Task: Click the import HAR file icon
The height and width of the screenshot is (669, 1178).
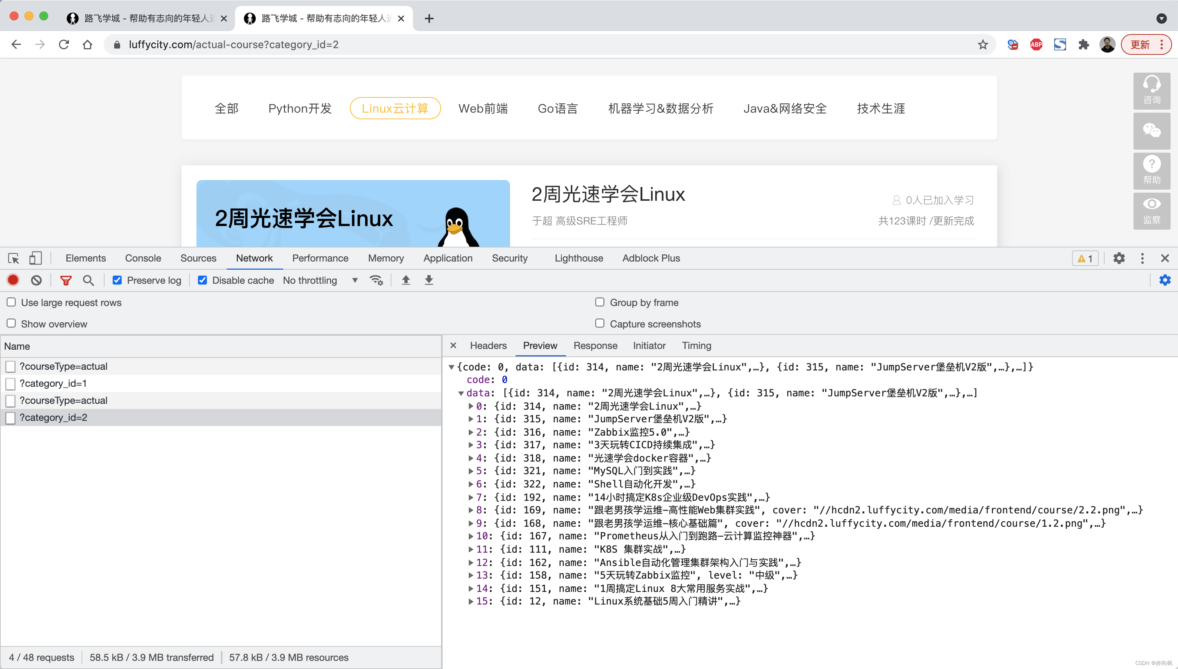Action: click(x=406, y=280)
